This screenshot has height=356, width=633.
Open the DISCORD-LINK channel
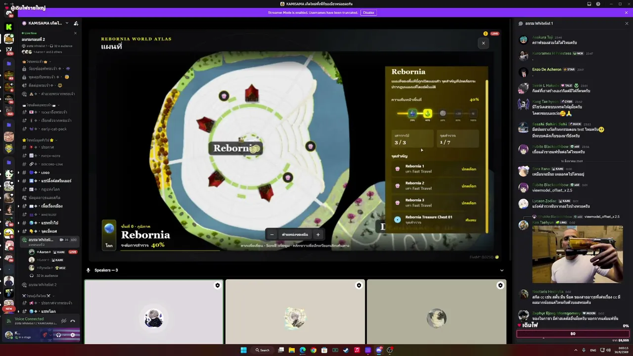click(x=50, y=164)
